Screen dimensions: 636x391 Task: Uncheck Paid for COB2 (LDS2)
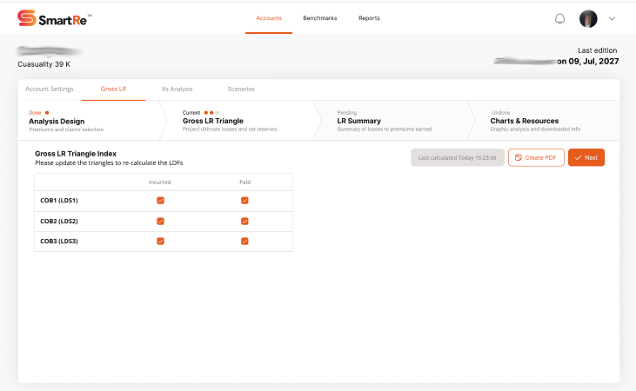[x=244, y=222]
